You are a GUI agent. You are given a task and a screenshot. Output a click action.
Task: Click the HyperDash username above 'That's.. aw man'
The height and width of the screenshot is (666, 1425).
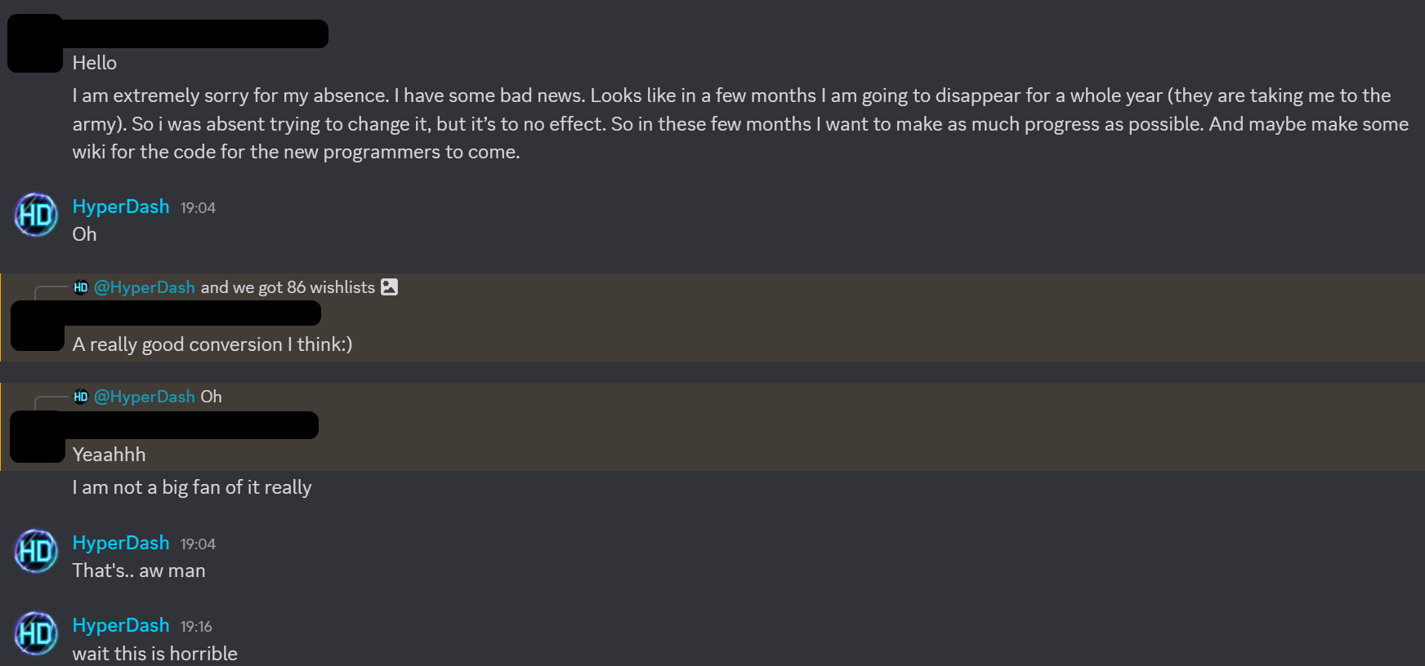(120, 542)
